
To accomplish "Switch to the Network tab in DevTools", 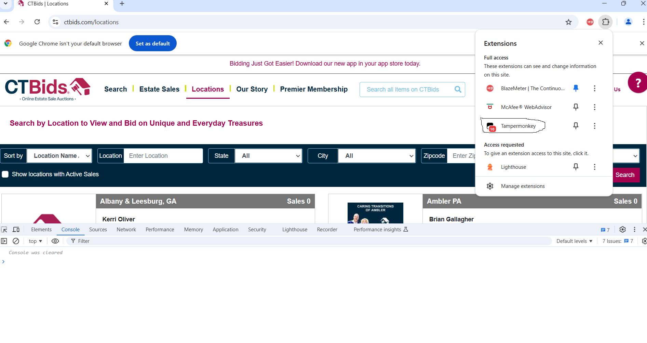I will pyautogui.click(x=126, y=230).
